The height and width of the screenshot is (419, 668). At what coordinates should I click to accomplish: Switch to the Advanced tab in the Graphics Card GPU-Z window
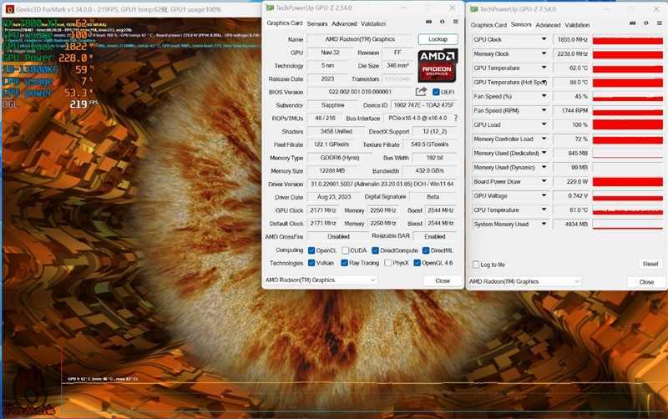(344, 24)
